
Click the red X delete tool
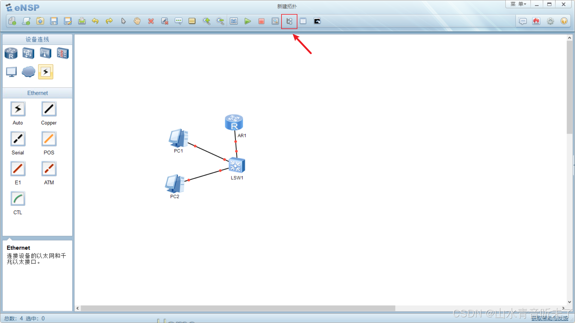(x=151, y=21)
